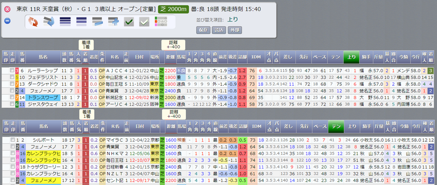This screenshot has height=185, width=437.
Task: Click the dark green checkmark icon
Action: point(129,22)
